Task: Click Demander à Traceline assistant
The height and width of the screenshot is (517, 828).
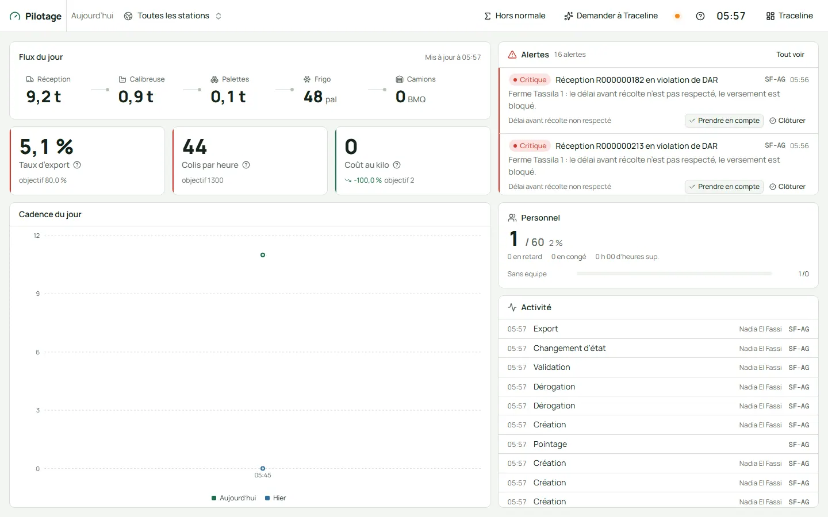Action: [611, 16]
